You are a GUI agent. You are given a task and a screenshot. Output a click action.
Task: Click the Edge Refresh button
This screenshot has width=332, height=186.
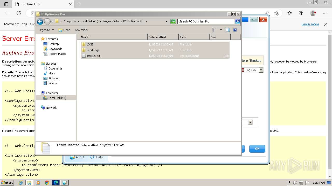tap(19, 13)
